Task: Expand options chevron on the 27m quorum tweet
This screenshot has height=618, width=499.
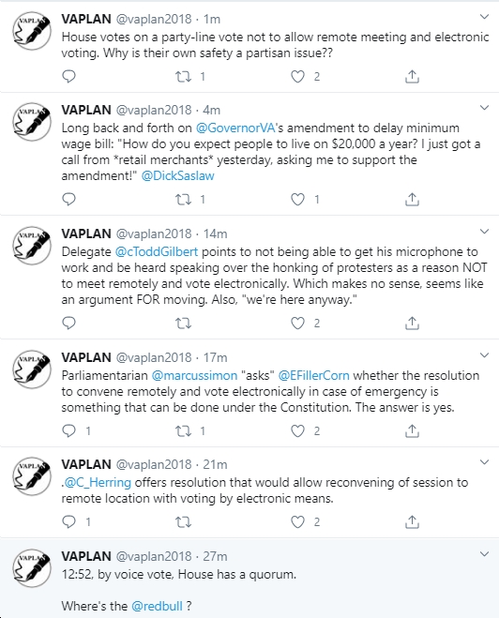Action: pos(484,554)
